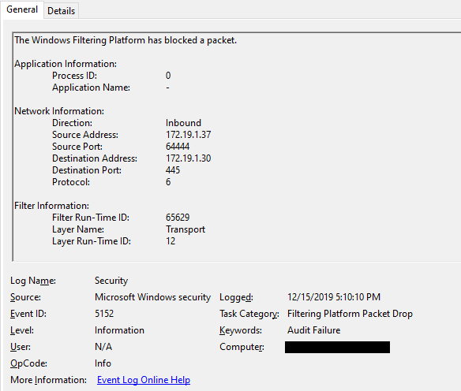Viewport: 461px width, 391px height.
Task: Click the Source Port value 64444
Action: pyautogui.click(x=178, y=147)
